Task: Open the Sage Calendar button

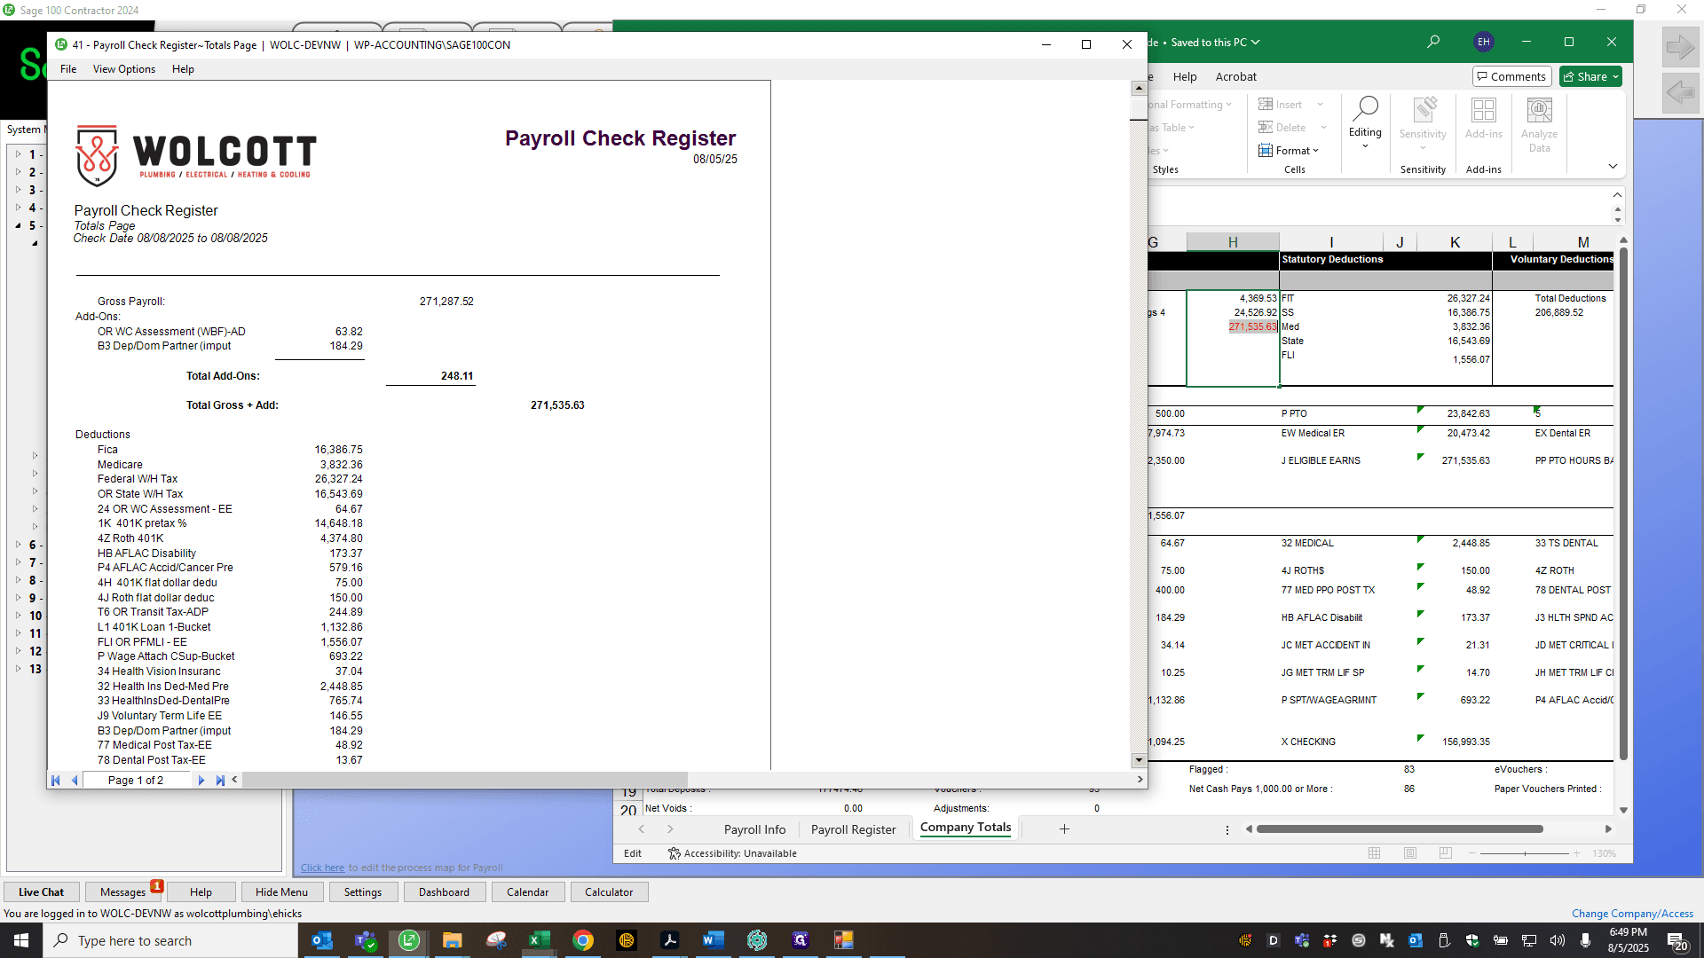Action: (x=527, y=892)
